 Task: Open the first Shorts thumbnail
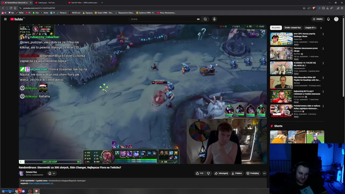tap(279, 137)
